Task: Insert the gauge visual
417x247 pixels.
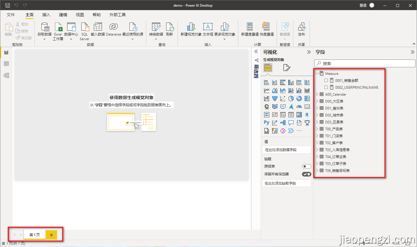Action: tap(299, 107)
